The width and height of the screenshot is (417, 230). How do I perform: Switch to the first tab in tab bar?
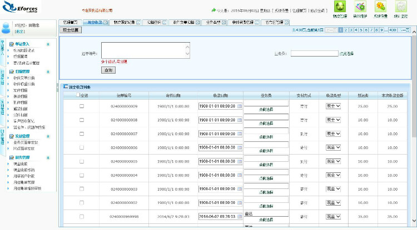(x=69, y=22)
